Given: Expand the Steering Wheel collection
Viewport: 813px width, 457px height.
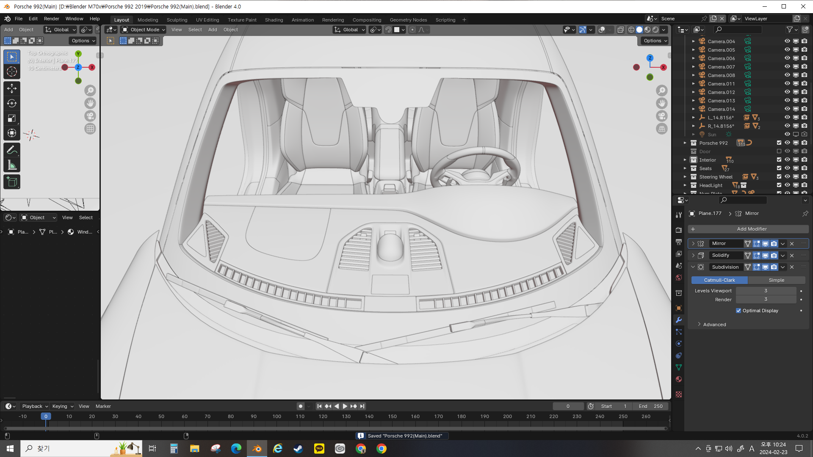Looking at the screenshot, I should tap(685, 177).
